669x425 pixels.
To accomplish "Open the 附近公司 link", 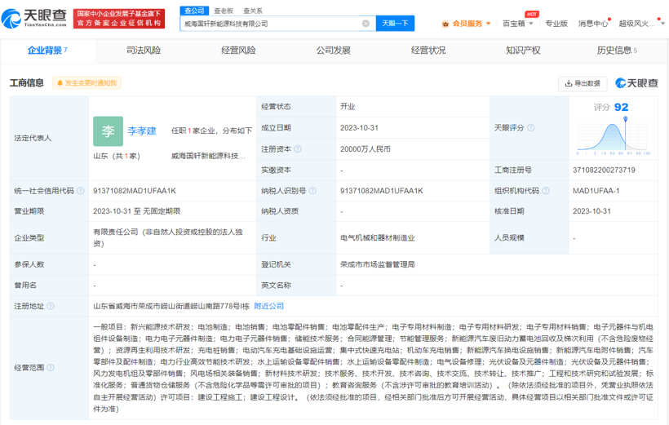I will click(268, 307).
